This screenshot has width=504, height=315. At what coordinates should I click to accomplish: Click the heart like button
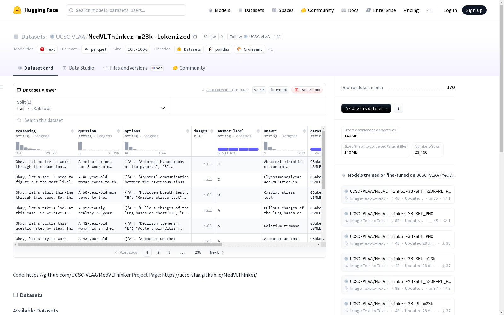[210, 37]
